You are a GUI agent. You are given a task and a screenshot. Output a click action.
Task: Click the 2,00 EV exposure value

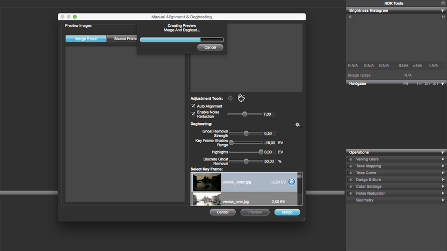pos(278,202)
